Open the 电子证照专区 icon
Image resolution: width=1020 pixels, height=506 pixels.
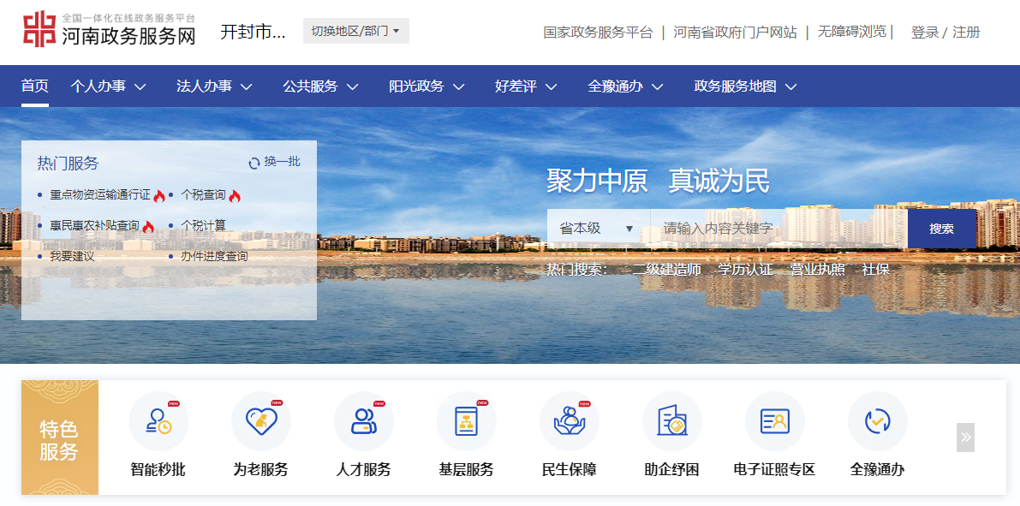775,421
